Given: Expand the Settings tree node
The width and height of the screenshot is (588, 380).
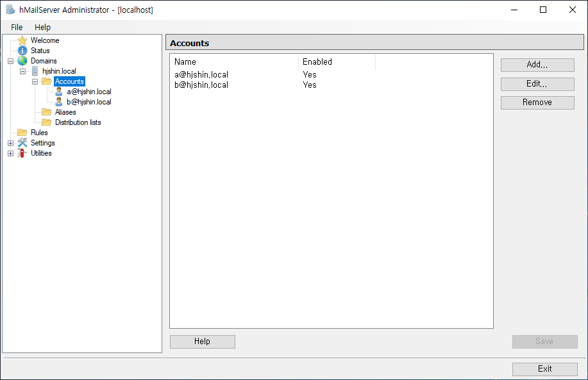Looking at the screenshot, I should [10, 143].
